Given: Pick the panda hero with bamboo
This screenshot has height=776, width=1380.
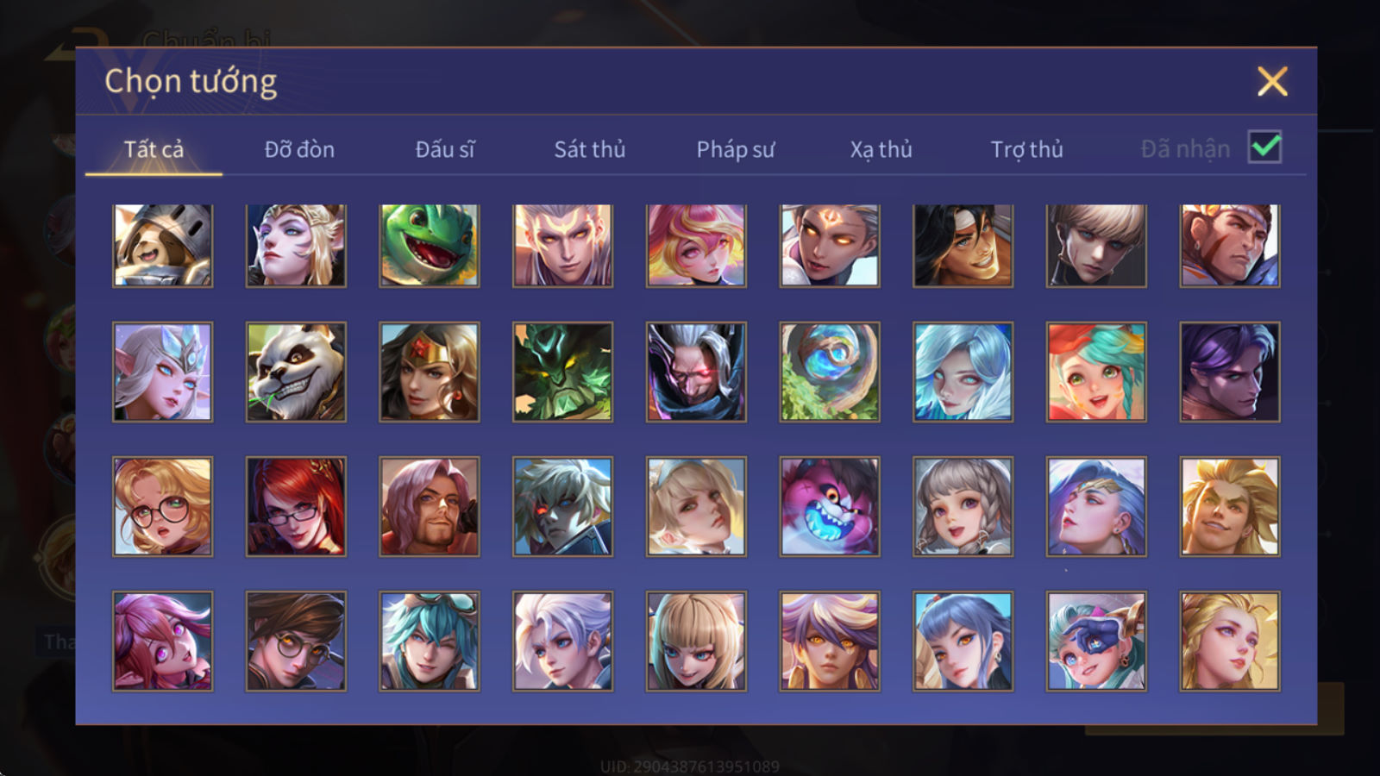Looking at the screenshot, I should coord(296,372).
